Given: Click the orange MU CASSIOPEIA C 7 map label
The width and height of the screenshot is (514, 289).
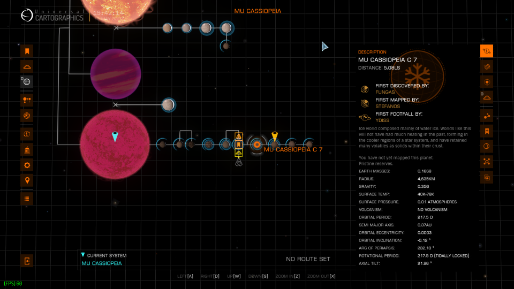Looking at the screenshot, I should (293, 149).
